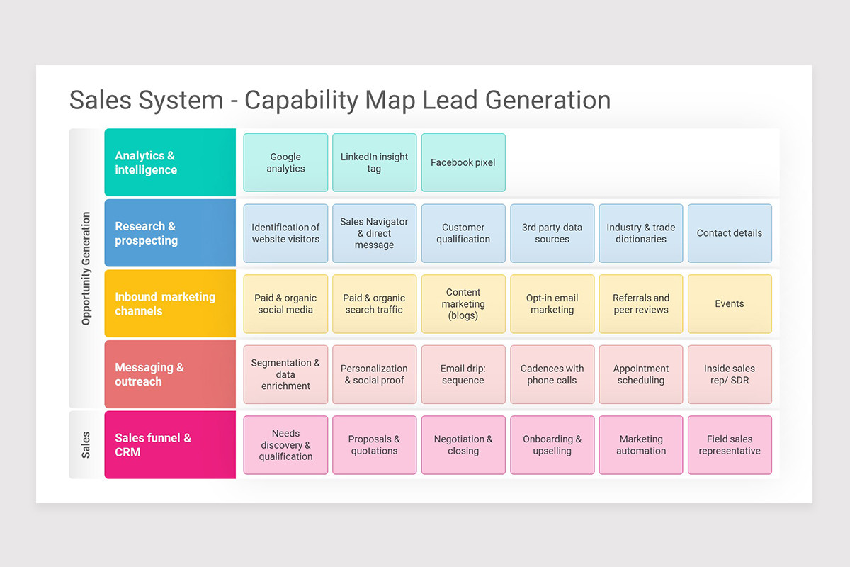This screenshot has width=850, height=567.
Task: Select the Sales funnel & CRM header
Action: pyautogui.click(x=169, y=444)
